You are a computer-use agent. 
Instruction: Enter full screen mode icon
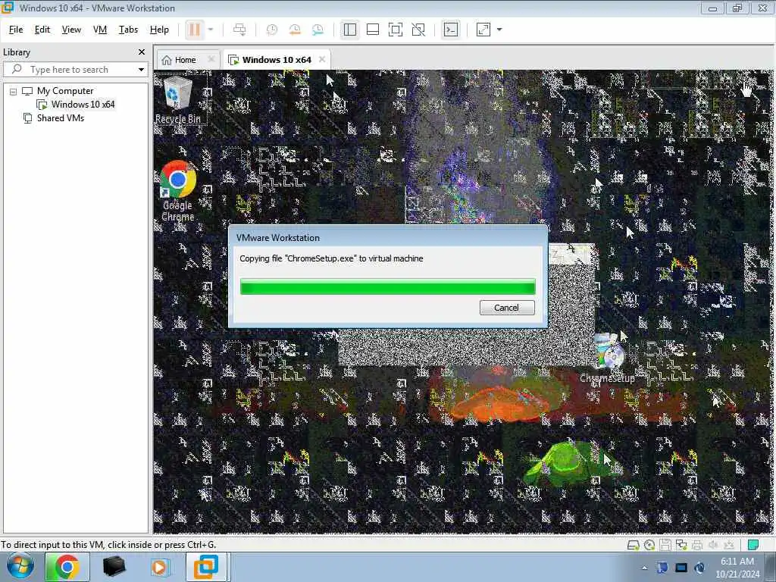point(396,30)
